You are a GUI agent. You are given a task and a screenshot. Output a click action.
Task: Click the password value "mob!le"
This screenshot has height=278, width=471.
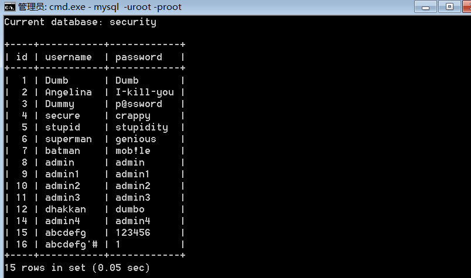point(133,151)
